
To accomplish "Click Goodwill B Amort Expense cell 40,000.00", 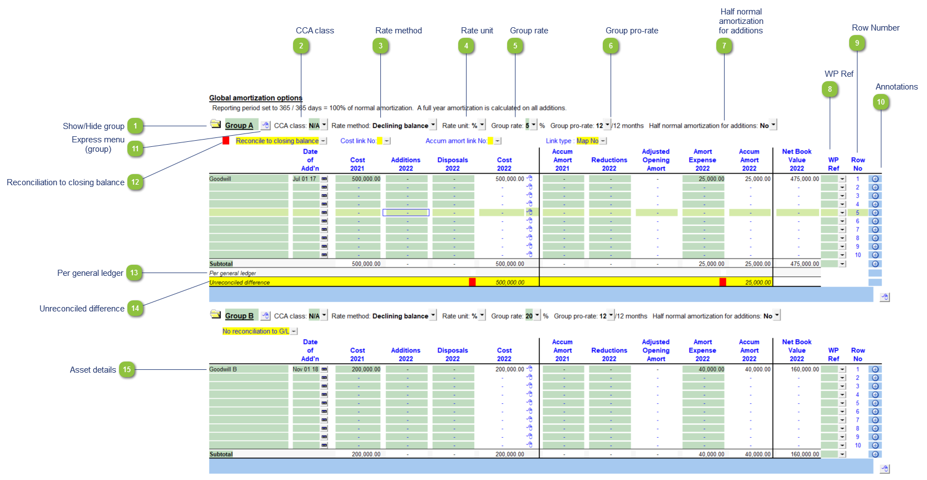I will tap(704, 369).
